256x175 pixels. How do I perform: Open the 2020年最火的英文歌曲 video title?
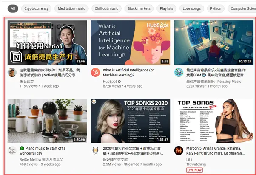(x=133, y=151)
